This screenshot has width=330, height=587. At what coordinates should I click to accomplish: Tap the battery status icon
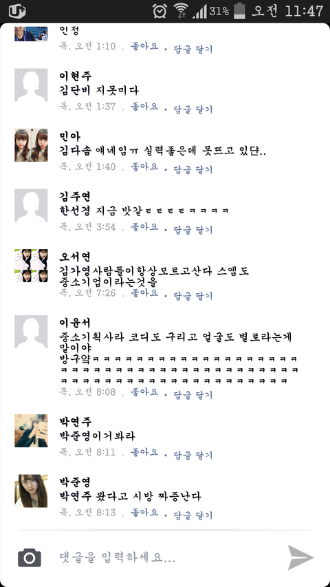coord(239,11)
